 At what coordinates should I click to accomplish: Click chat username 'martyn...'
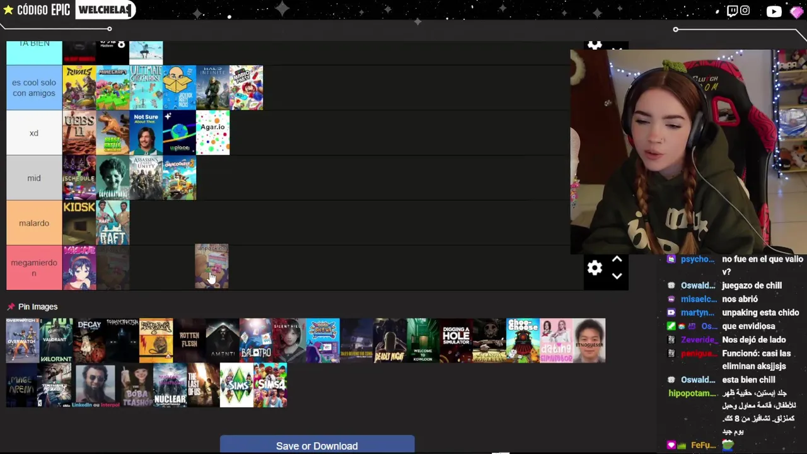(x=697, y=313)
